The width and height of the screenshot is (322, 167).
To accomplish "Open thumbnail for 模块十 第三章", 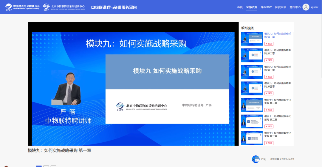I will (252, 138).
